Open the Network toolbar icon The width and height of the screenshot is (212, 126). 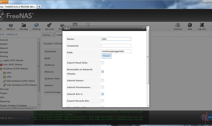coord(11,27)
